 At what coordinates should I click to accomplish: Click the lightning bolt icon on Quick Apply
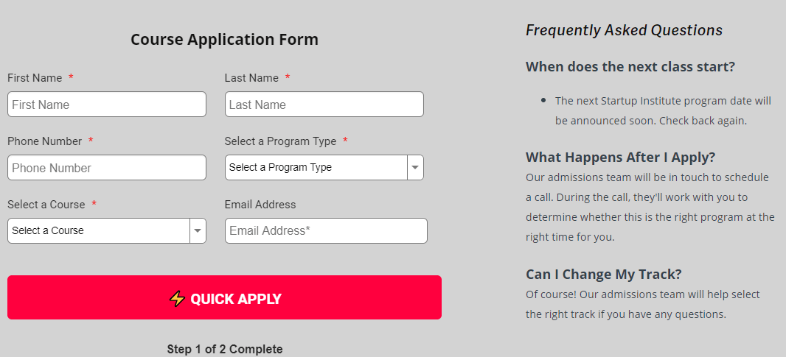(x=177, y=299)
